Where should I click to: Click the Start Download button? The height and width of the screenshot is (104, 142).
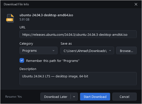pos(95,97)
